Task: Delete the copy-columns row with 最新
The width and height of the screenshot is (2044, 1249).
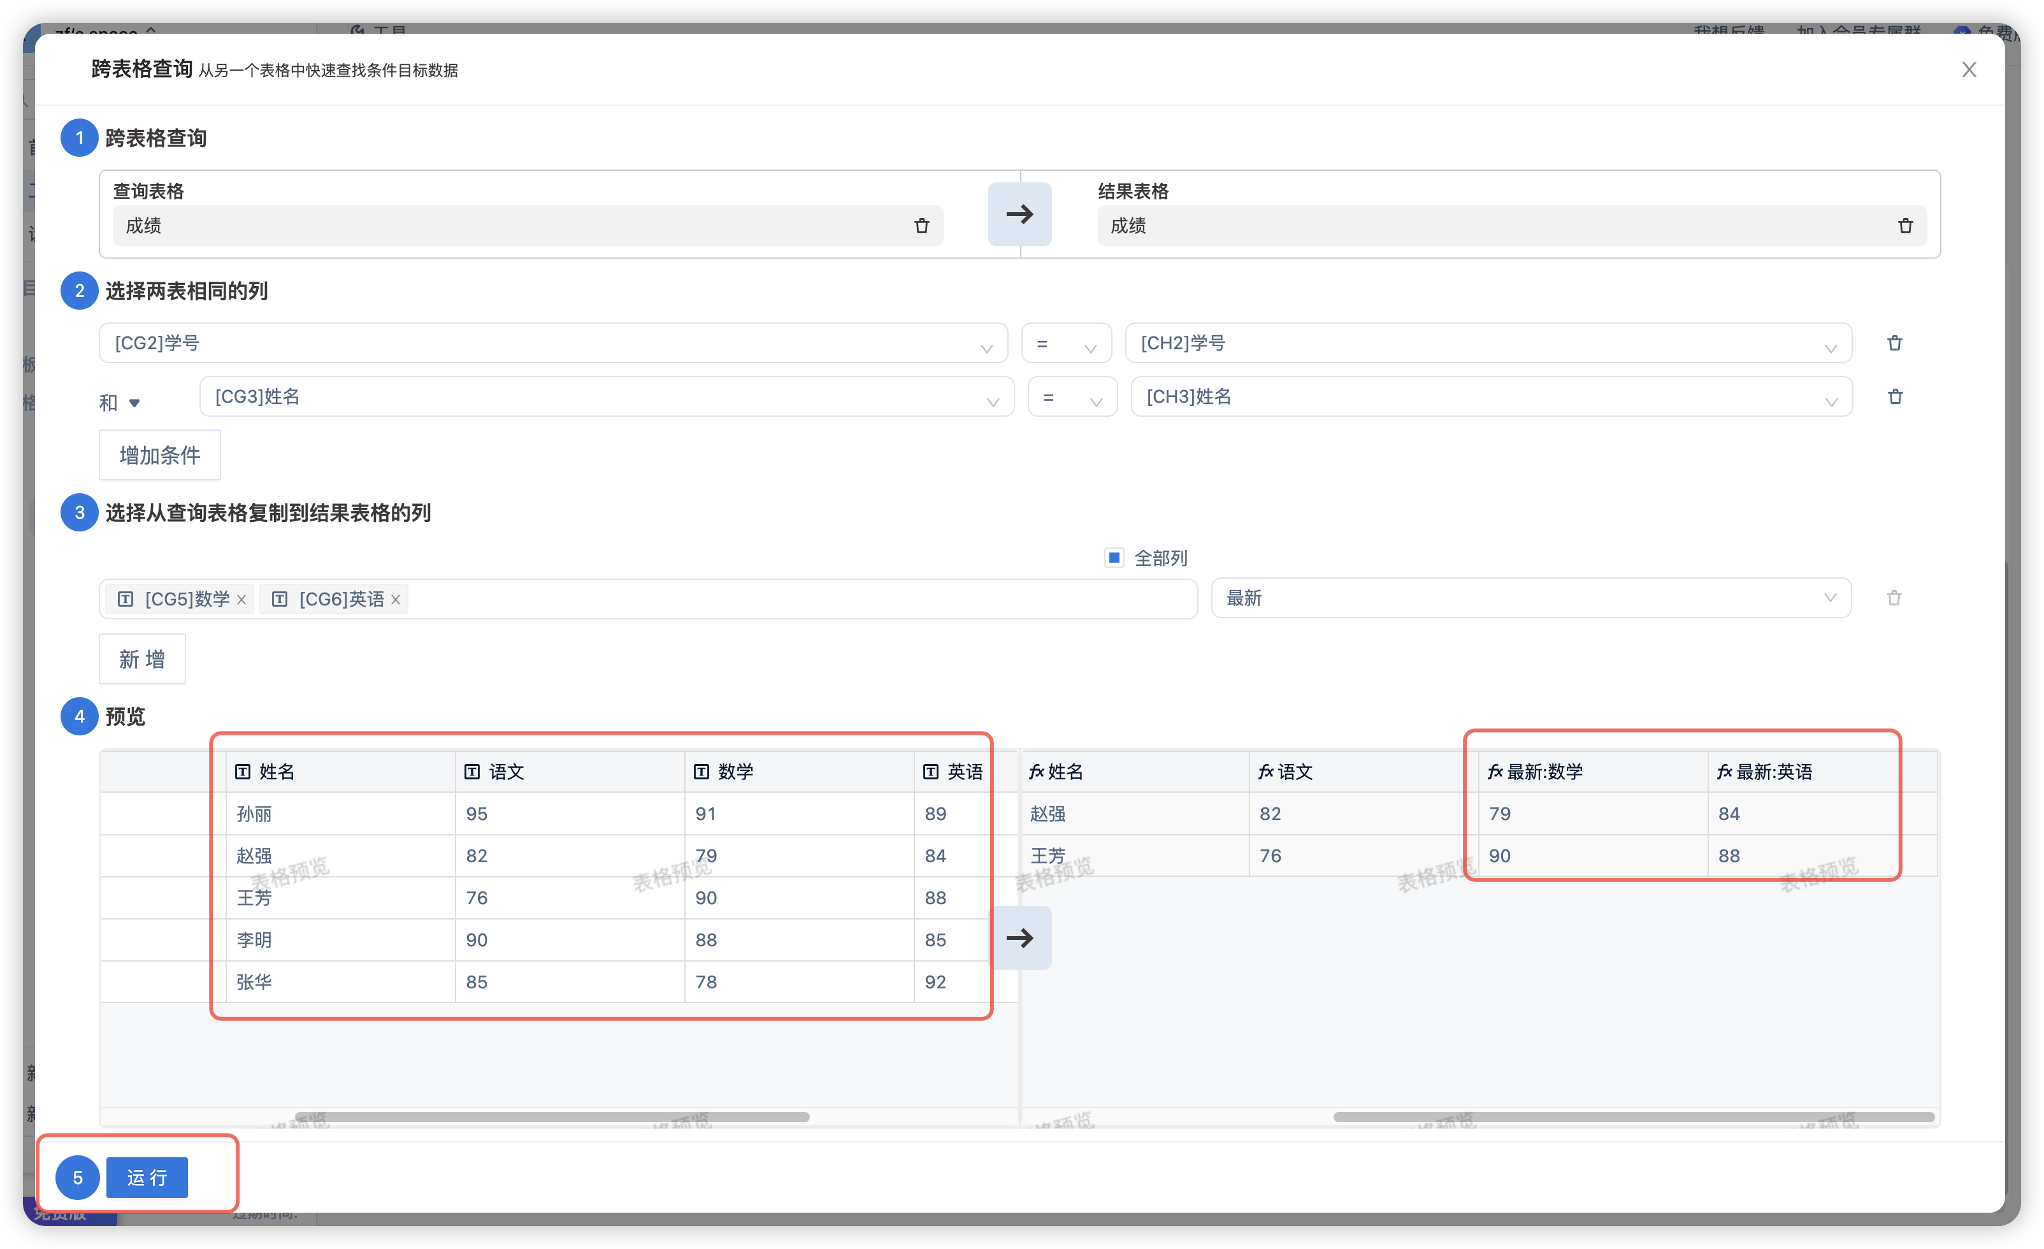Action: pos(1893,598)
